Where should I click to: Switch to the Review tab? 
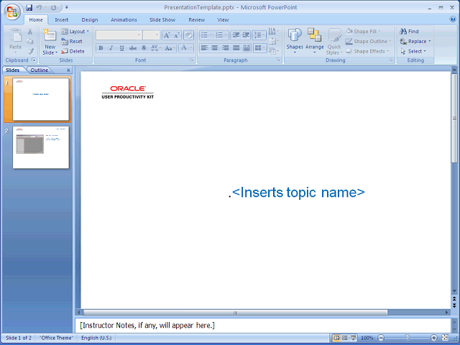pos(196,19)
